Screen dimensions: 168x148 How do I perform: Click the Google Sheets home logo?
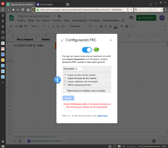pos(11,18)
